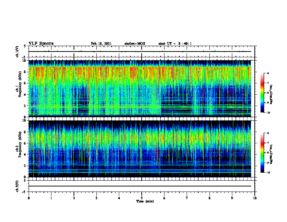The height and width of the screenshot is (222, 287).
Task: Click time axis tick label '0'
Action: (29, 198)
